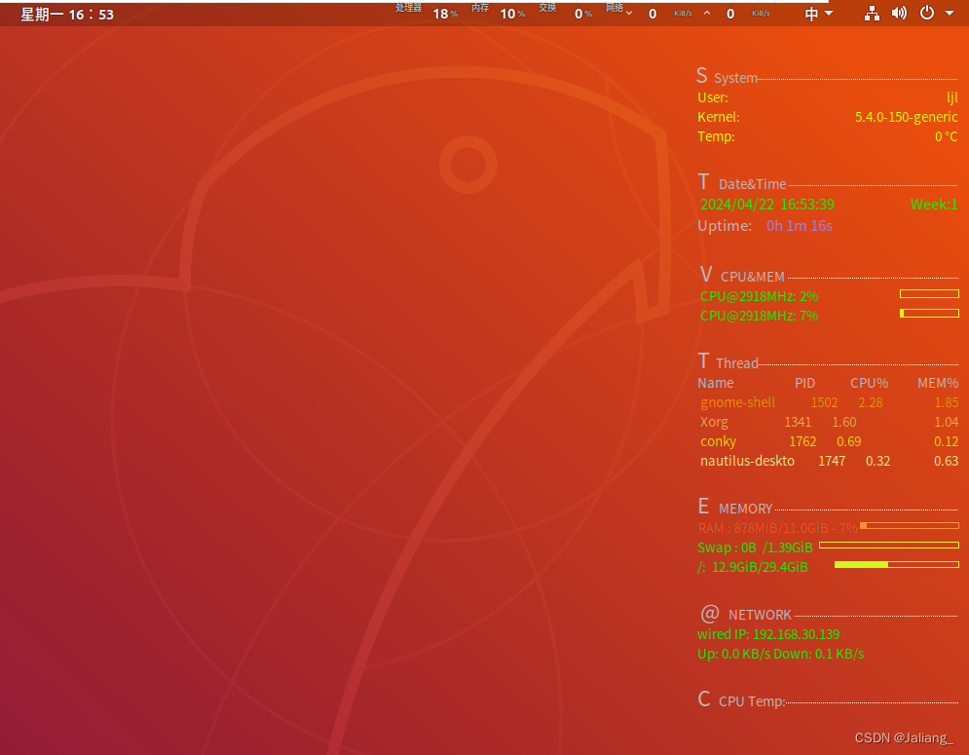The height and width of the screenshot is (755, 969).
Task: Click the power icon in top bar
Action: [927, 13]
